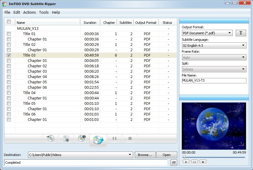Screen dimensions: 253x170
Task: Click the T text settings button
Action: pyautogui.click(x=241, y=33)
